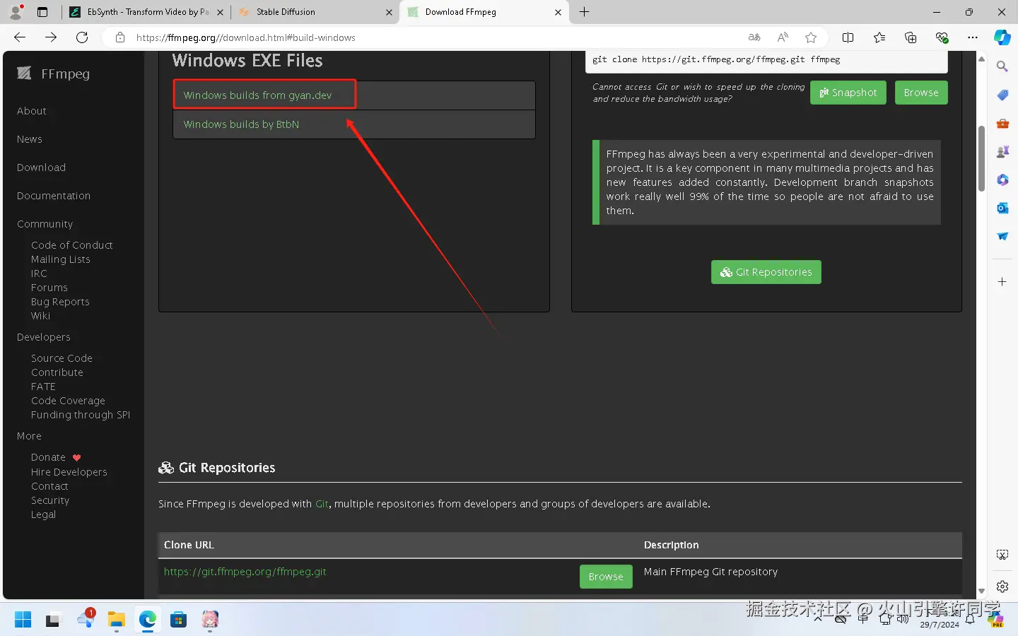
Task: Click the FFmpeg logo in sidebar
Action: (x=53, y=73)
